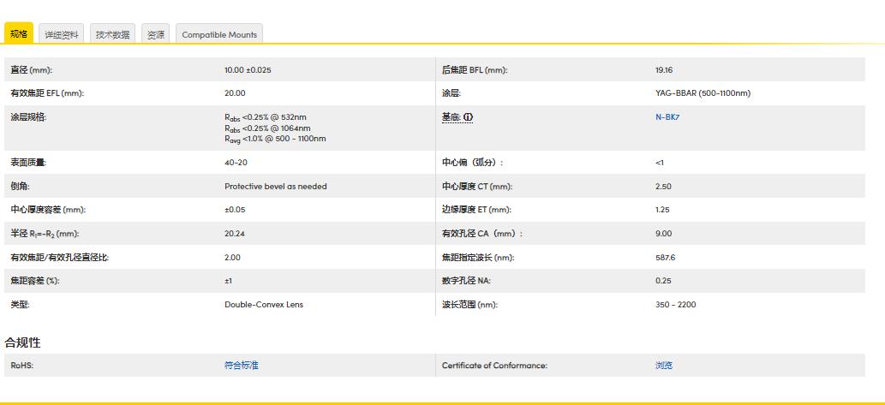Open the Compatible Mounts tab

[218, 34]
